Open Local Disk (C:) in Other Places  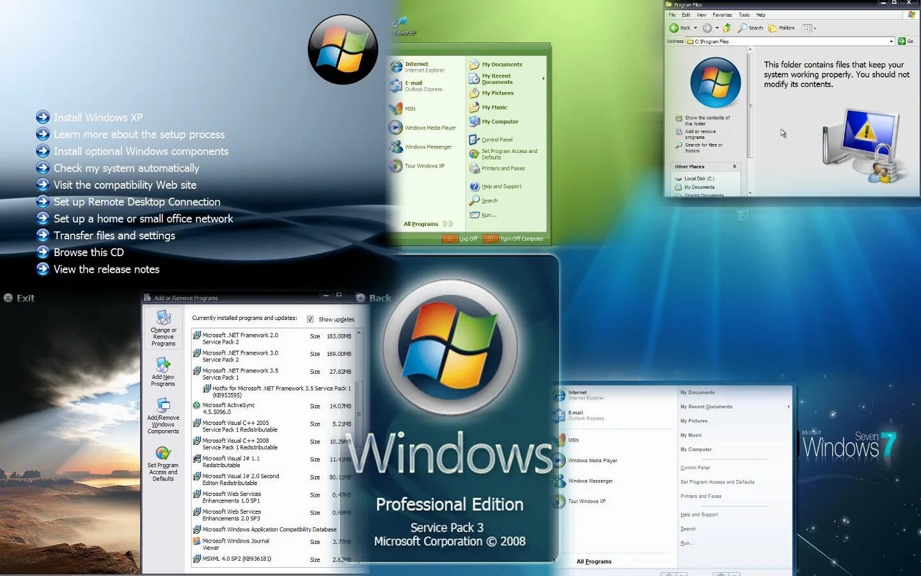[x=695, y=179]
